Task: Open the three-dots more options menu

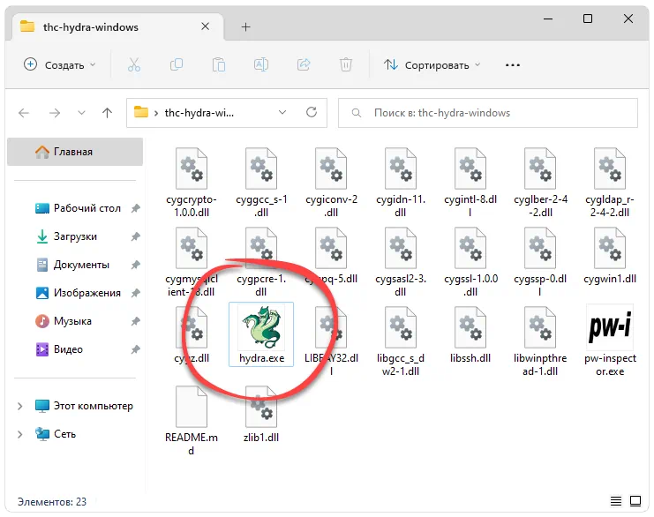Action: click(x=513, y=65)
